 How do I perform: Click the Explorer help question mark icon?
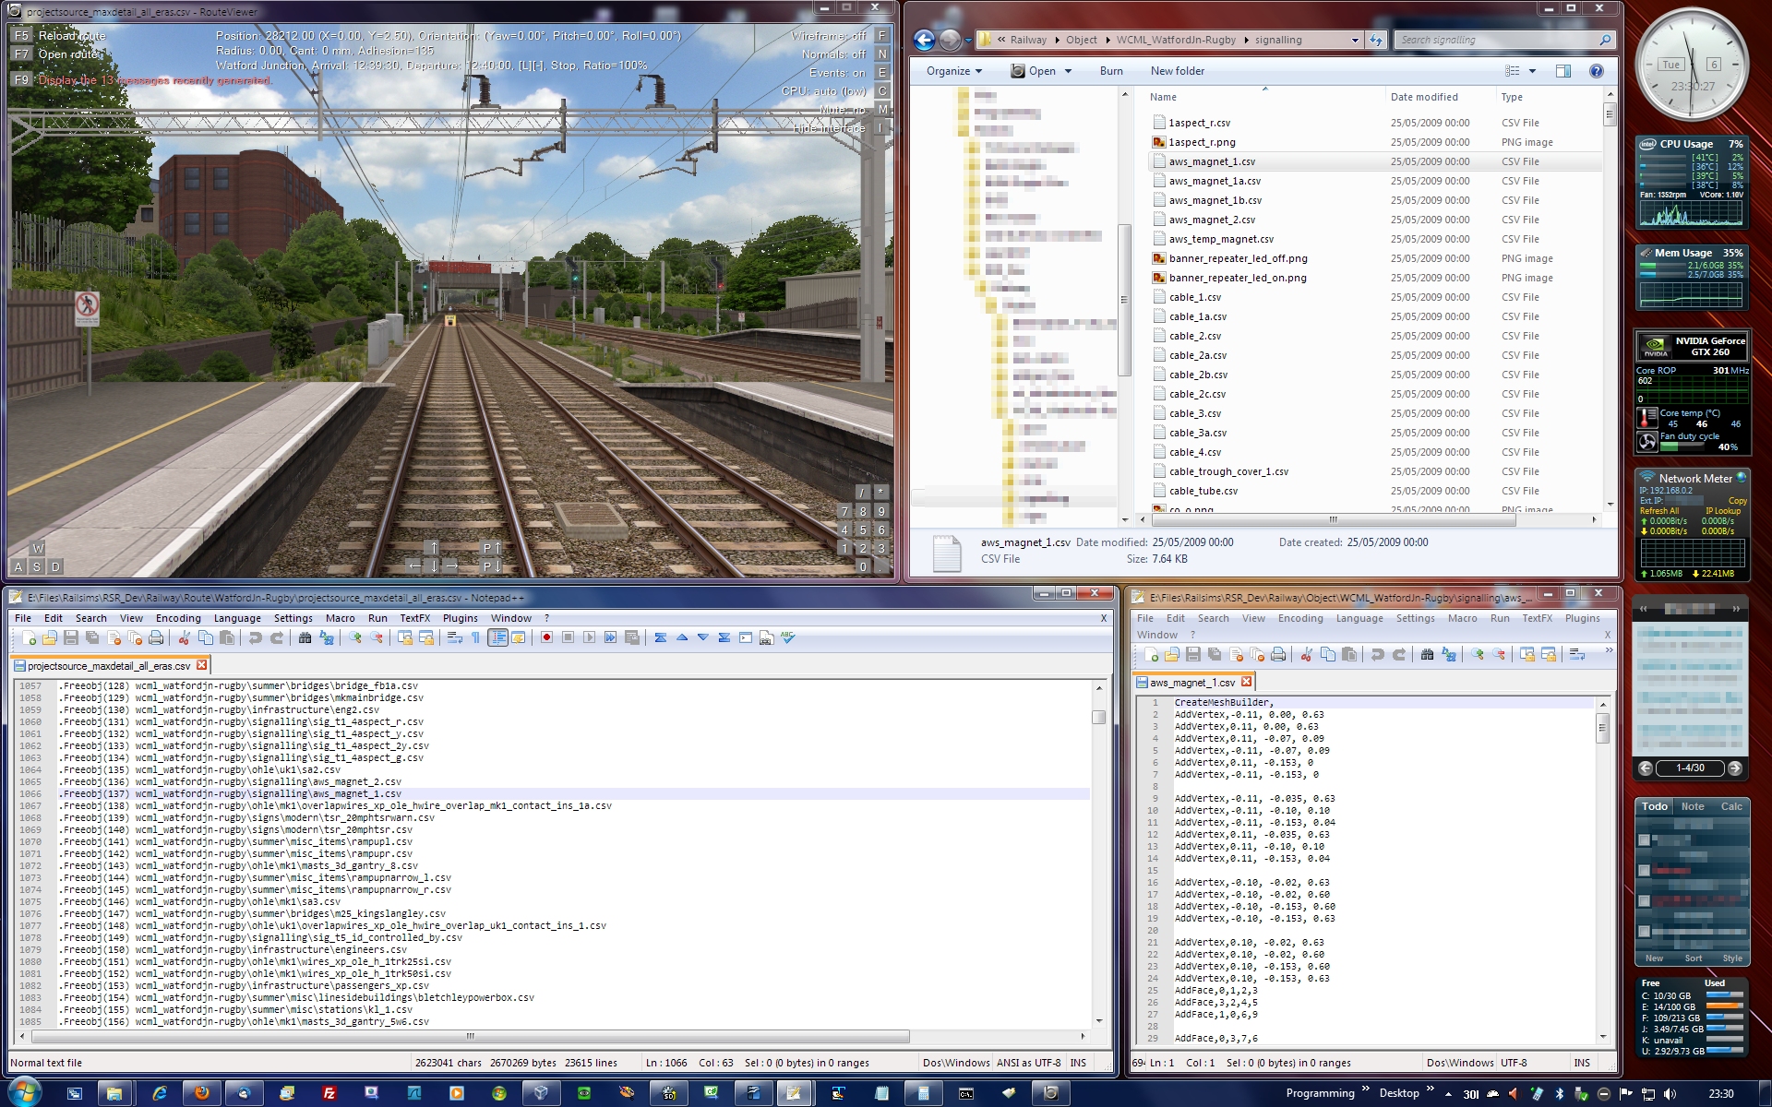coord(1596,71)
